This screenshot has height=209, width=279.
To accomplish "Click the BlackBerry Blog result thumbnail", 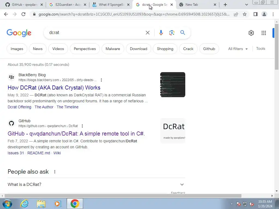I will 172,85.
